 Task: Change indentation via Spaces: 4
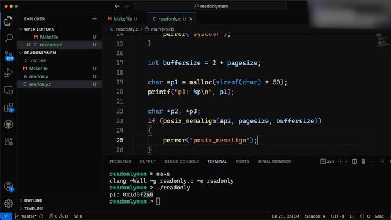315,216
